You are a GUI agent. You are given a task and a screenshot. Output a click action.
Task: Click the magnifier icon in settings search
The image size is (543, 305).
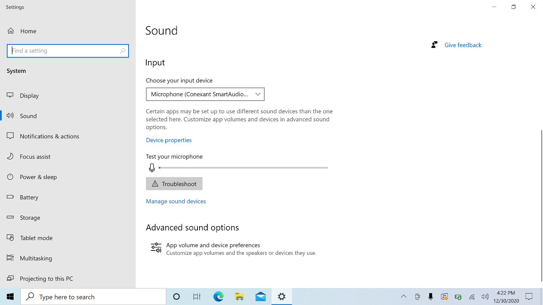pyautogui.click(x=123, y=51)
